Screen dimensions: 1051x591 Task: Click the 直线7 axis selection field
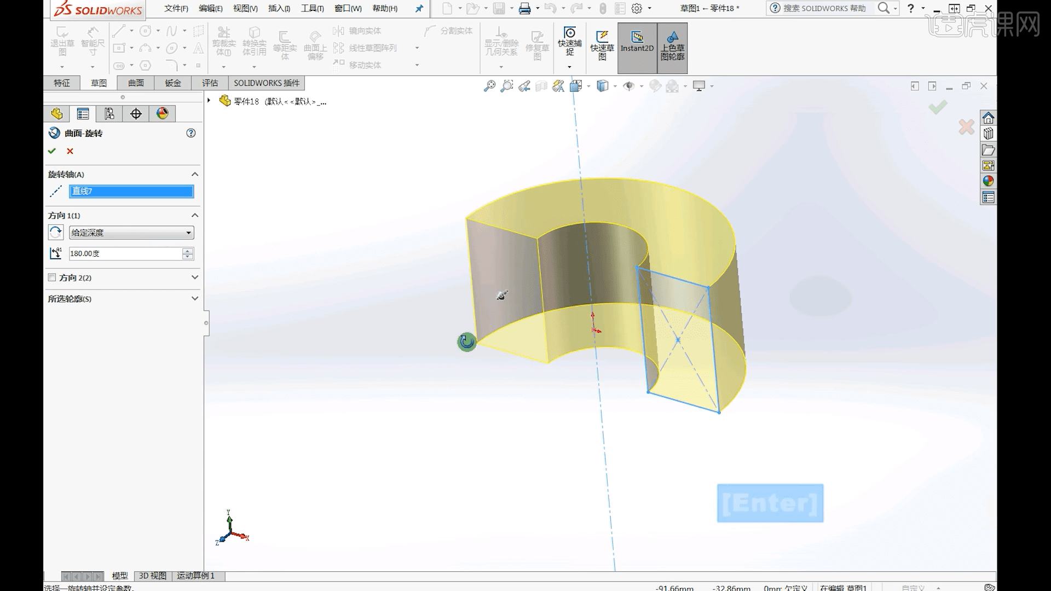pos(131,192)
